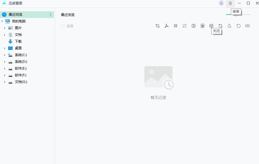Click the image resize icon
Viewport: 259px width, 164px height.
[x=185, y=26]
